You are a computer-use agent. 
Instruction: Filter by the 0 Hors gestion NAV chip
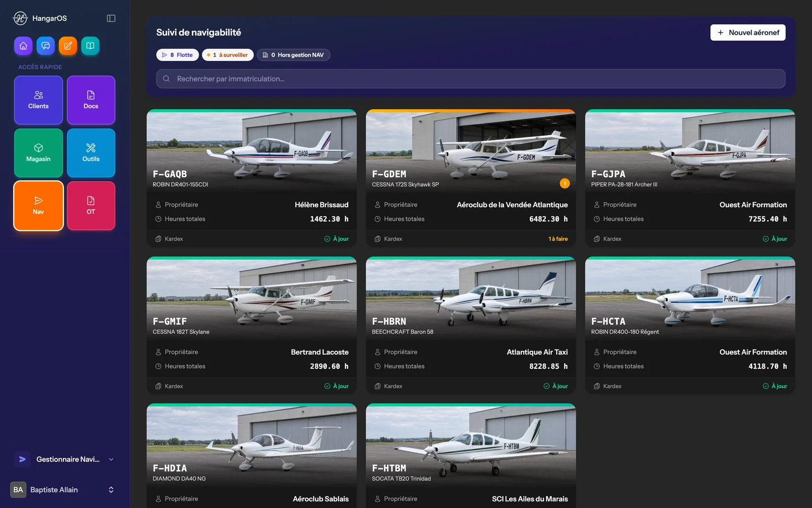(x=293, y=55)
